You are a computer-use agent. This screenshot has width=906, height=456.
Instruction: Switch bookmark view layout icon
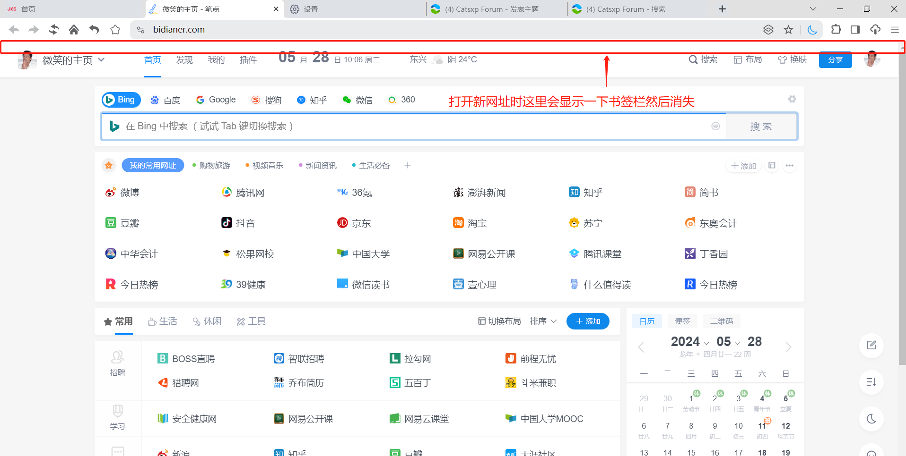tap(772, 165)
